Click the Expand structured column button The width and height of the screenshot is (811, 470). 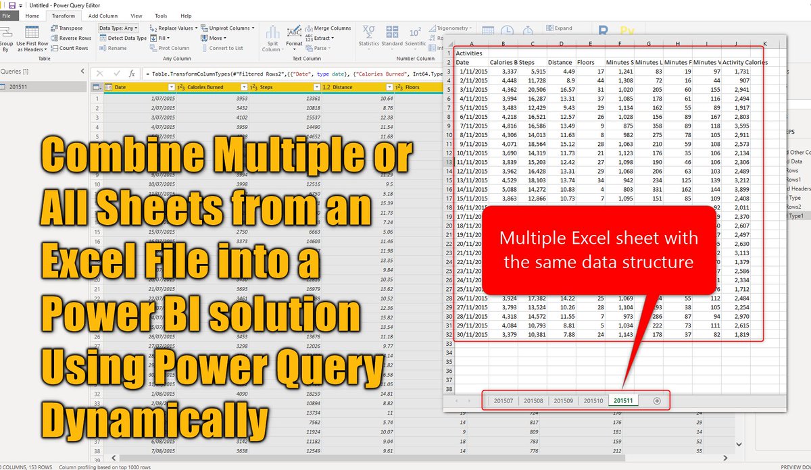pos(559,28)
